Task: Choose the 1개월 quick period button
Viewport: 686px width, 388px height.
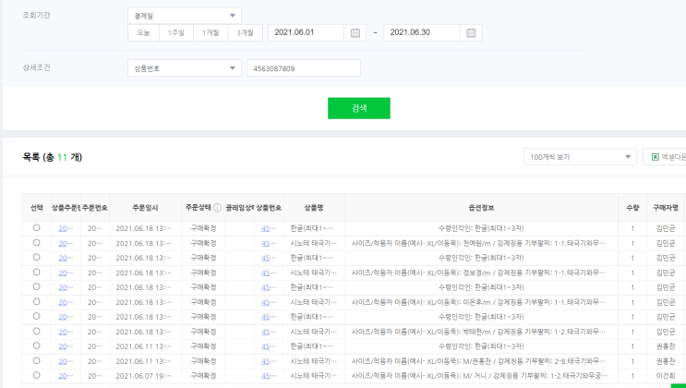Action: (x=211, y=33)
